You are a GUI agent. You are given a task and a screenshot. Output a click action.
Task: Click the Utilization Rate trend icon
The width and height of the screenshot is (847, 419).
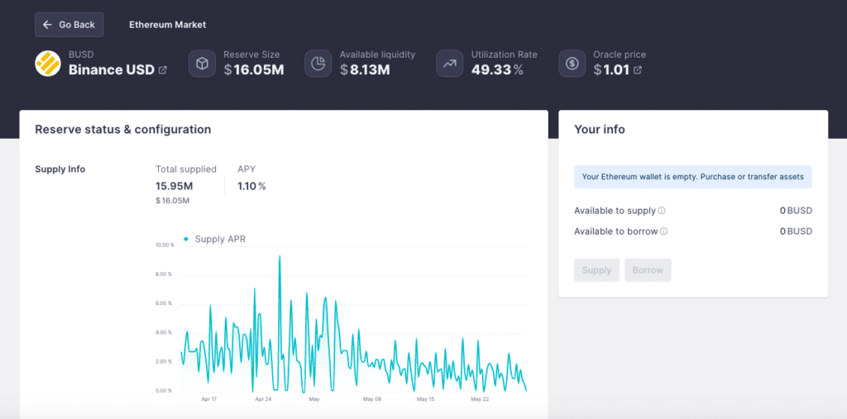[x=449, y=64]
